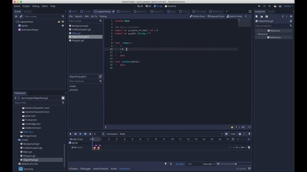Open the Project menu
This screenshot has width=307, height=172.
(26, 6)
